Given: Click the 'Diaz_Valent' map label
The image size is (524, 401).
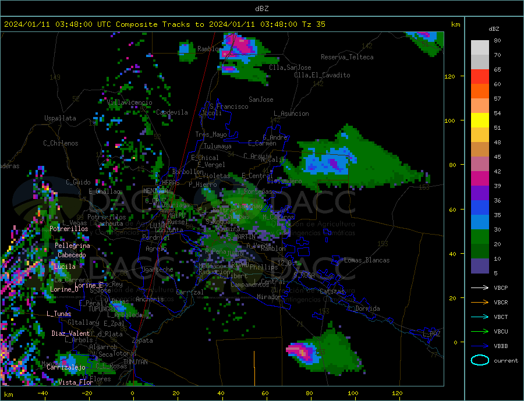Looking at the screenshot, I should 70,333.
